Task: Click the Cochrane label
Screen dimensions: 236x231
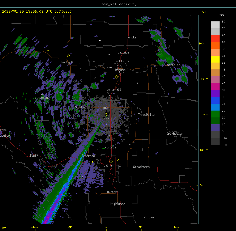Action: pos(88,156)
